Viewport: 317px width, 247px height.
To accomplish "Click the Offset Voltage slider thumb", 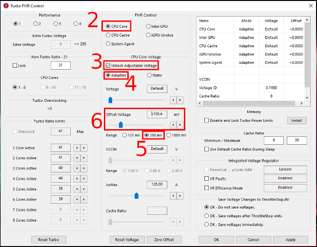I will pos(120,125).
